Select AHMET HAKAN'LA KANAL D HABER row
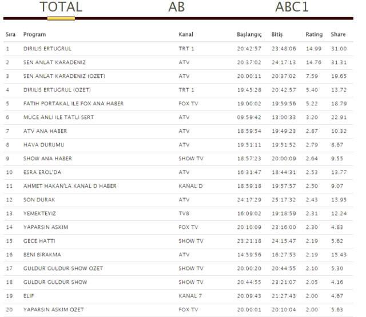This screenshot has height=317, width=366. 178,186
